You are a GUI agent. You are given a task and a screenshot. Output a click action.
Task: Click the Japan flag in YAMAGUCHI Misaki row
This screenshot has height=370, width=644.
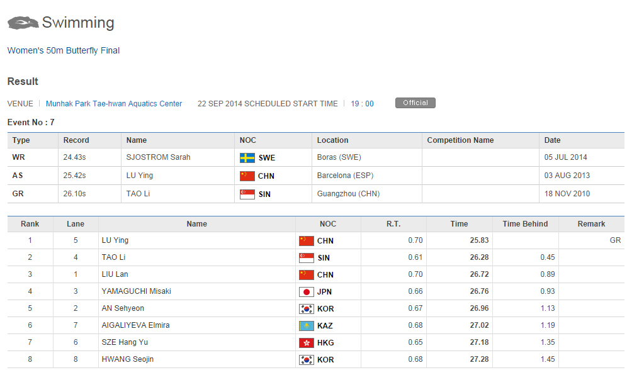point(307,292)
